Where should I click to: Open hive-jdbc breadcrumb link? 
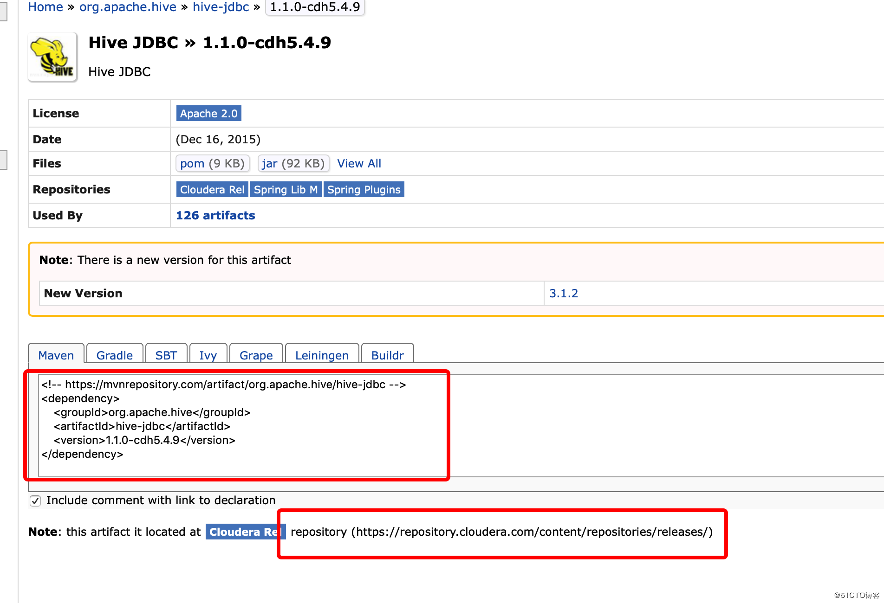tap(221, 7)
